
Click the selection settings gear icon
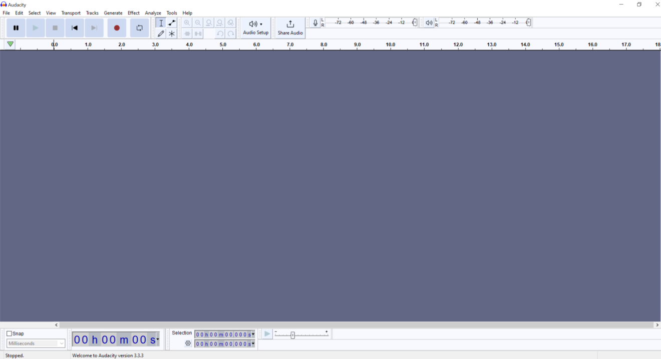tap(188, 343)
